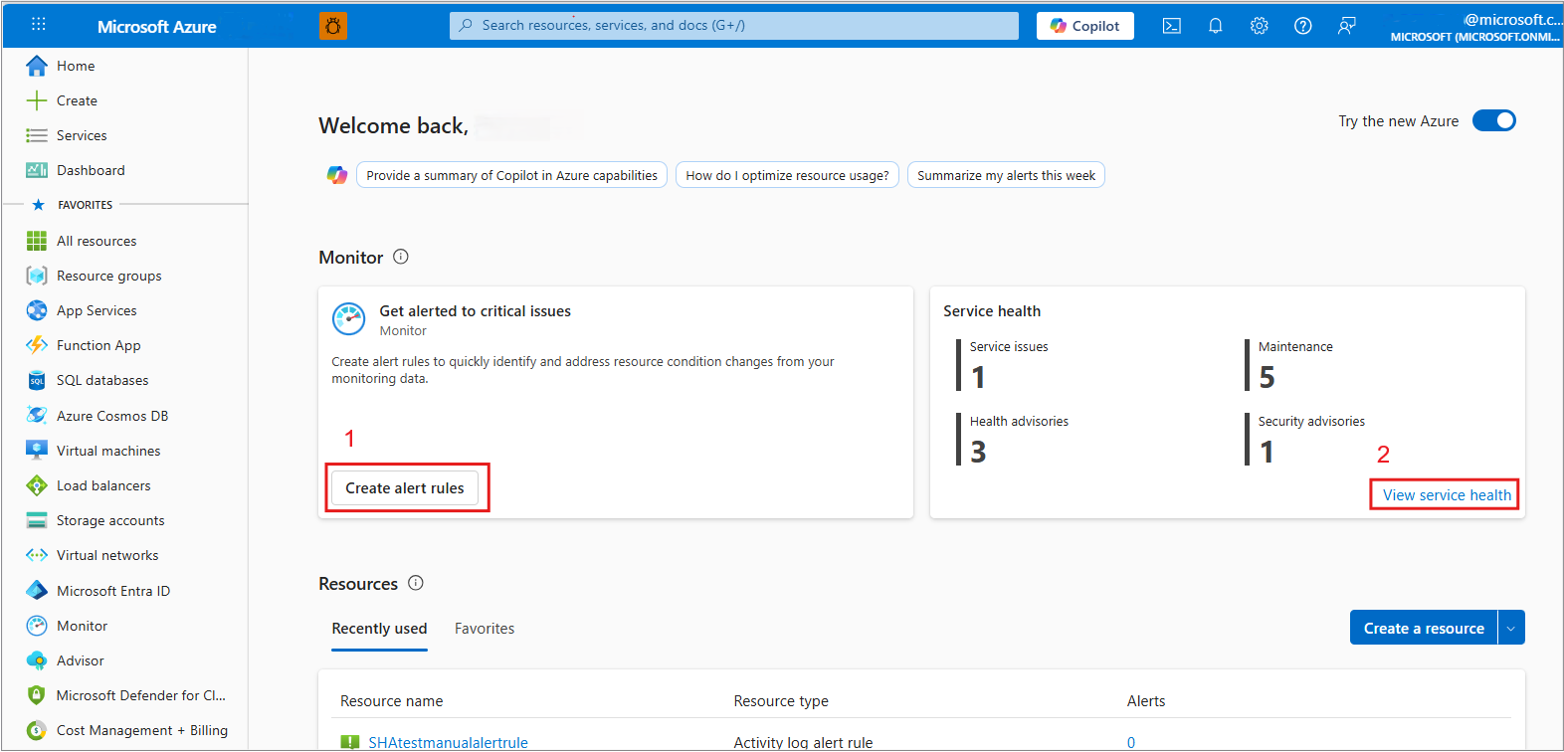Open the waffle menu beside Microsoft Azure
1564x752 pixels.
[x=39, y=25]
